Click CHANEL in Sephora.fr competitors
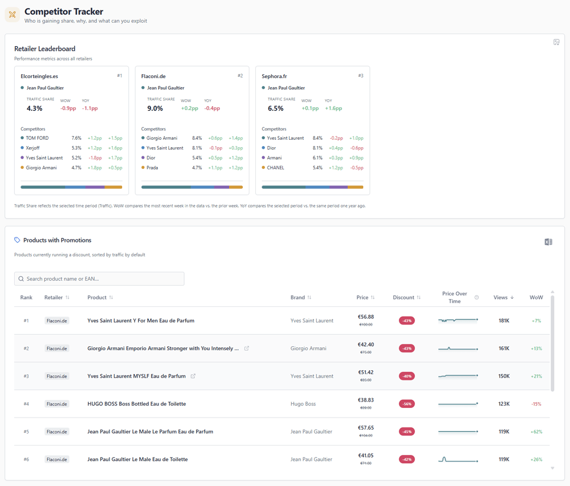This screenshot has height=486, width=570. (x=275, y=168)
